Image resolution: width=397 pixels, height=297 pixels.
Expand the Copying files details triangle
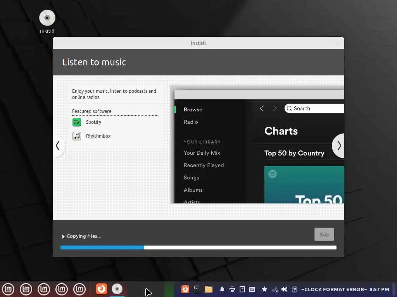63,236
